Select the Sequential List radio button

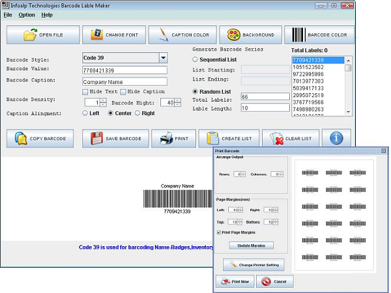[x=195, y=59]
